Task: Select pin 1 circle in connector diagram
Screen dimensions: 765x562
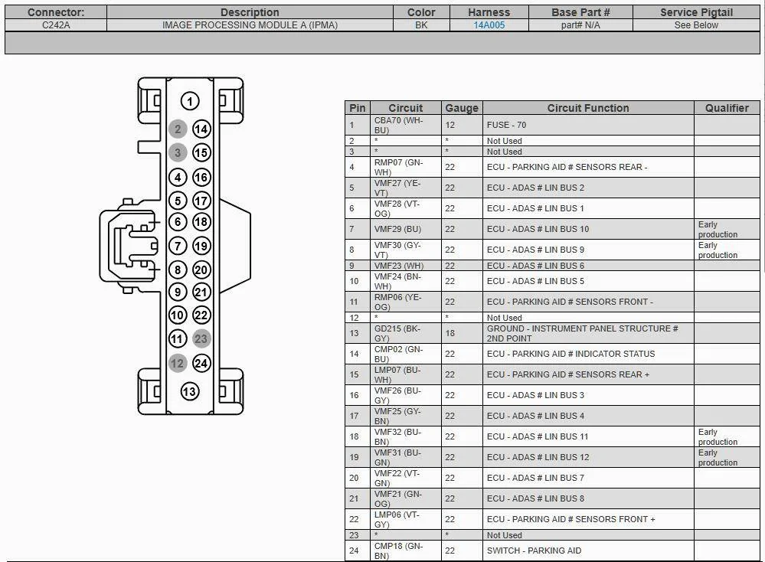Action: point(190,102)
